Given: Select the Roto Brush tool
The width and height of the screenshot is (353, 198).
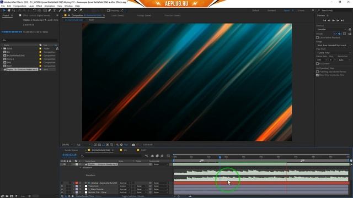Looking at the screenshot, I should click(76, 10).
